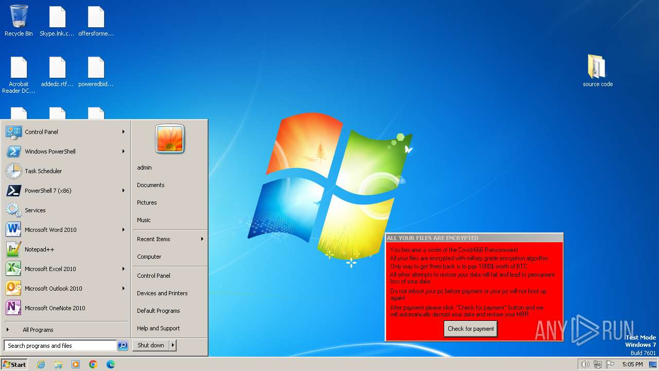Viewport: 659px width, 371px height.
Task: Click the PowerShell 7 (x86) icon
Action: click(x=13, y=191)
